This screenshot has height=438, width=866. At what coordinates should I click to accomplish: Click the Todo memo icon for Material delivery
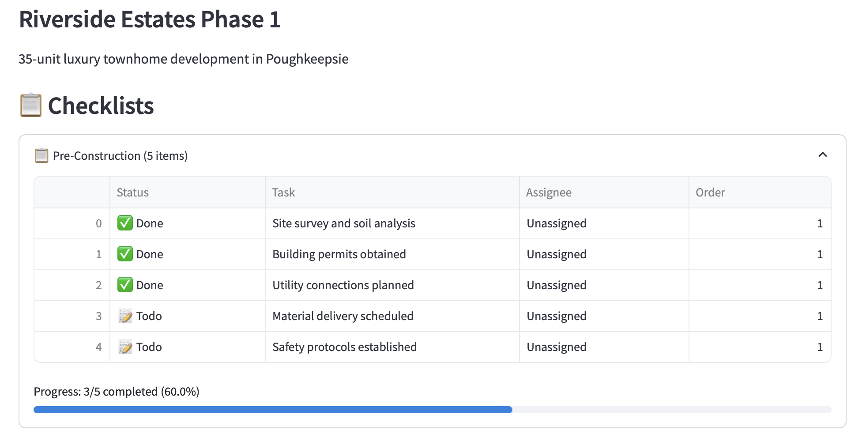[x=125, y=316]
